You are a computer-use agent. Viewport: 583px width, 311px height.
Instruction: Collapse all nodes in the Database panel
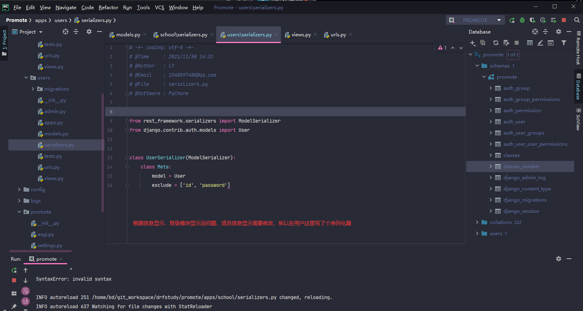(x=545, y=32)
